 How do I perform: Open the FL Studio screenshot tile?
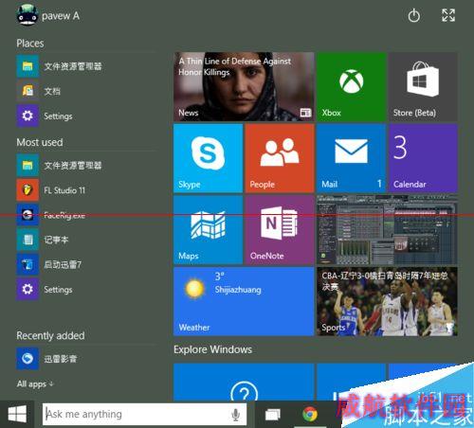pos(387,230)
